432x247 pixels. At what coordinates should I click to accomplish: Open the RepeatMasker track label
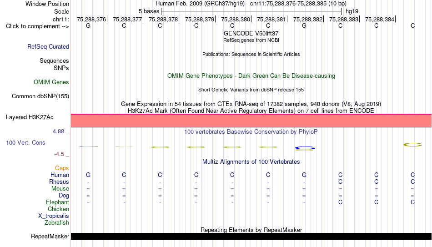[50, 236]
